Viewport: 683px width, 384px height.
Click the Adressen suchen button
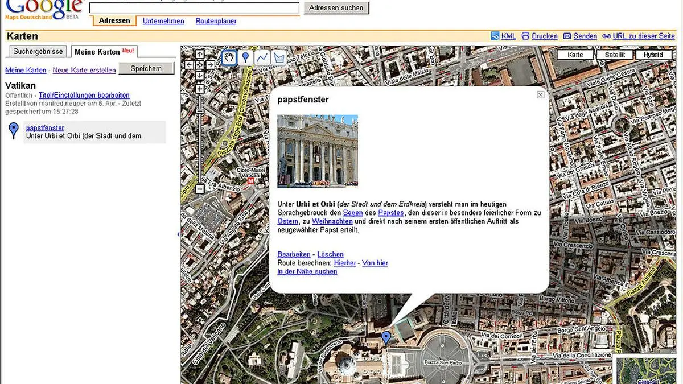[x=336, y=7]
